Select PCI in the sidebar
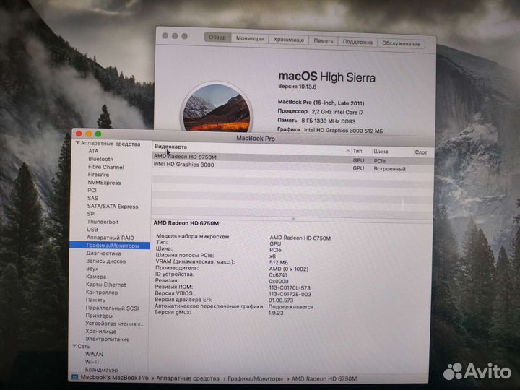Viewport: 520px width, 390px height. [x=92, y=190]
